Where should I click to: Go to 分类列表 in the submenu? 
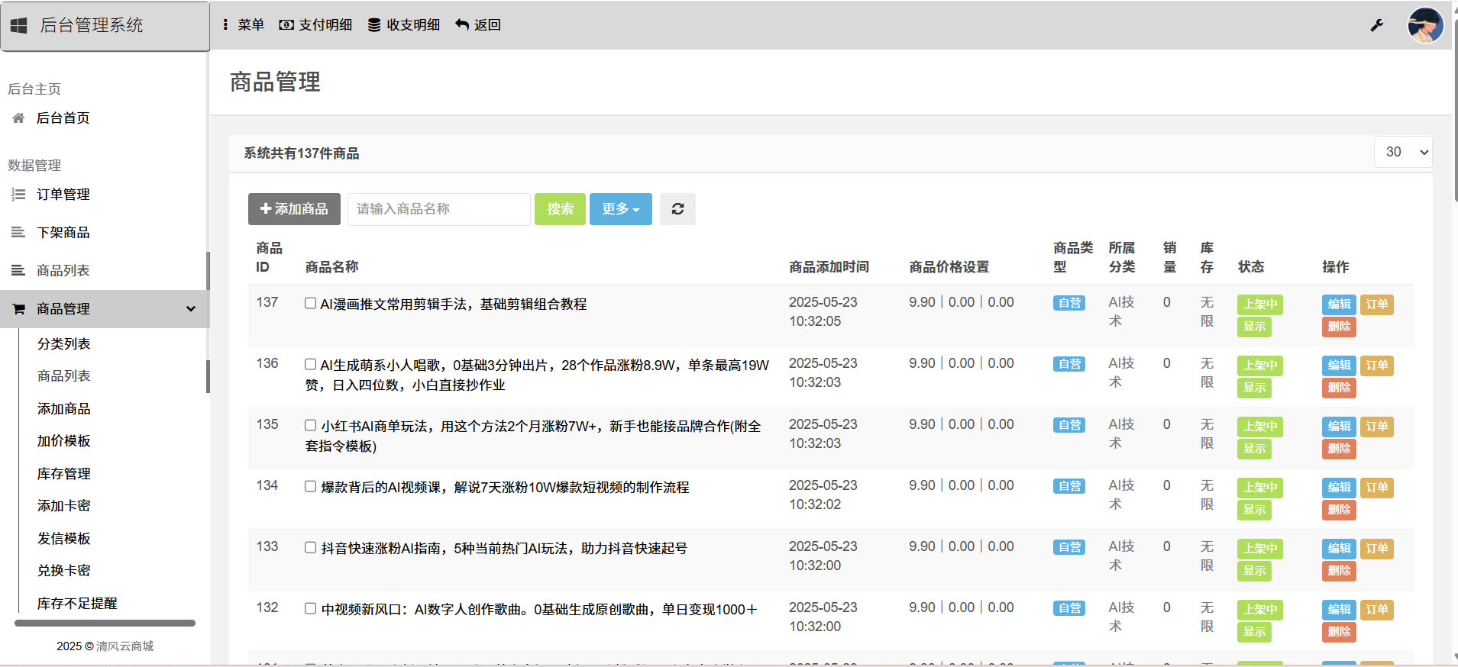(64, 344)
